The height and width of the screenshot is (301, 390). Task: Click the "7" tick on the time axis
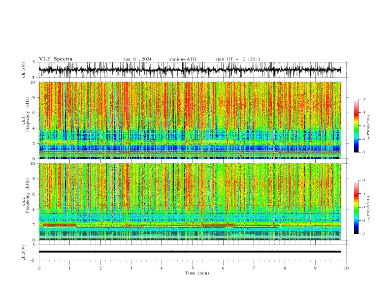pyautogui.click(x=254, y=268)
